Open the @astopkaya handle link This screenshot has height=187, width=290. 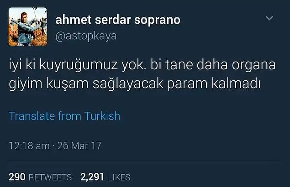pyautogui.click(x=86, y=36)
